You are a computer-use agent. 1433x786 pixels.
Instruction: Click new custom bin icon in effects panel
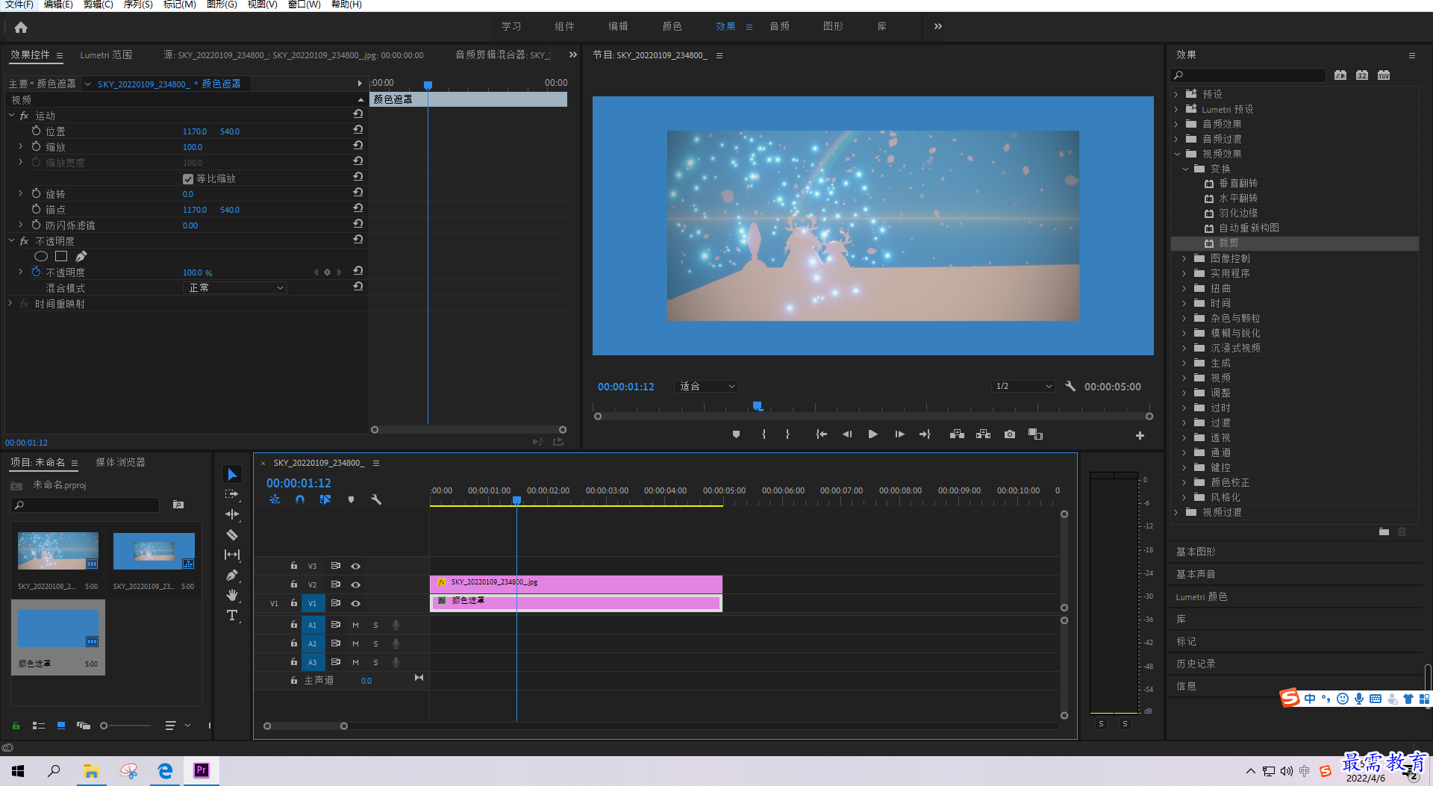tap(1384, 531)
